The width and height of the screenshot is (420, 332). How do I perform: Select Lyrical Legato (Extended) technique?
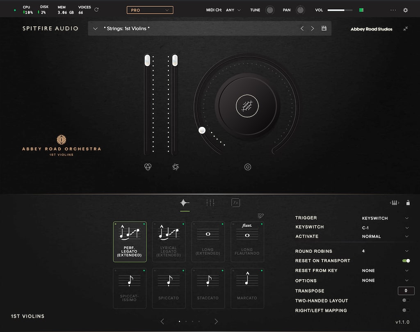coord(169,242)
